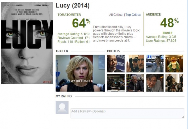The width and height of the screenshot is (188, 129).
Task: Open photo of Korean man in suit
Action: [155, 83]
